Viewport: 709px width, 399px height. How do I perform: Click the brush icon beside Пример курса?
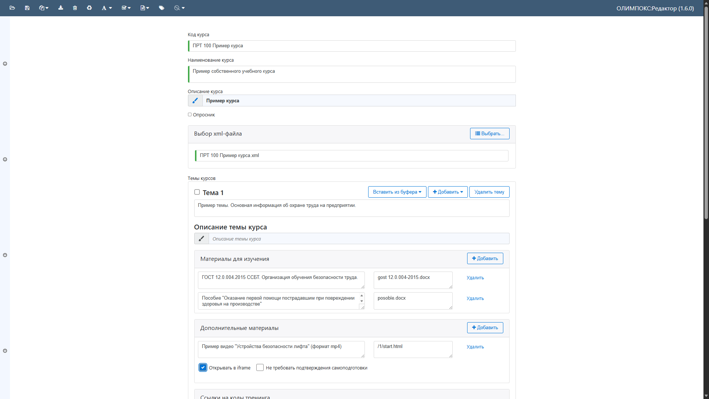tap(195, 100)
